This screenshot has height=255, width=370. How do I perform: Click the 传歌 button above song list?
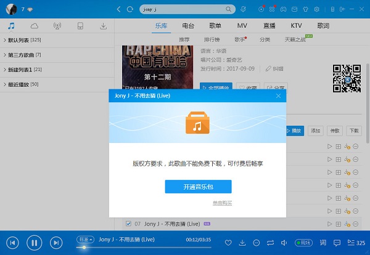tap(335, 131)
